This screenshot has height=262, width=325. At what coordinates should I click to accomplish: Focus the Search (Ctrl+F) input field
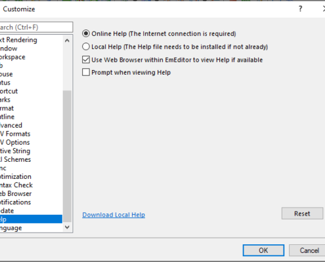point(36,28)
